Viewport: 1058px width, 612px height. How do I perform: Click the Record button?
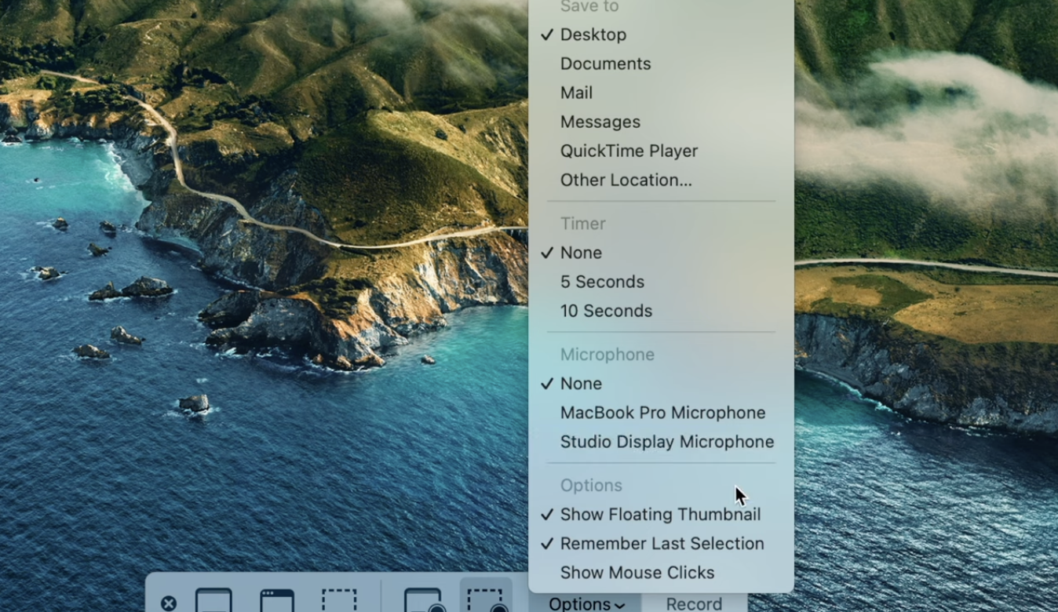(x=694, y=603)
